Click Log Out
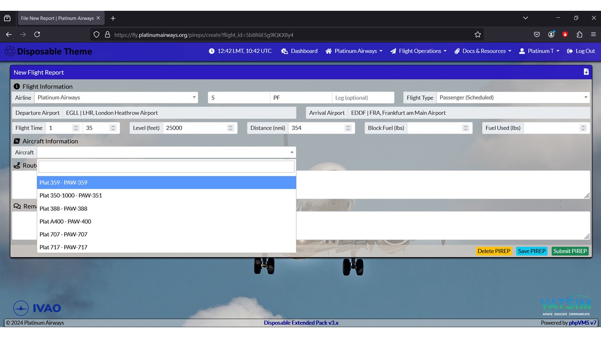This screenshot has width=601, height=338. (x=581, y=51)
